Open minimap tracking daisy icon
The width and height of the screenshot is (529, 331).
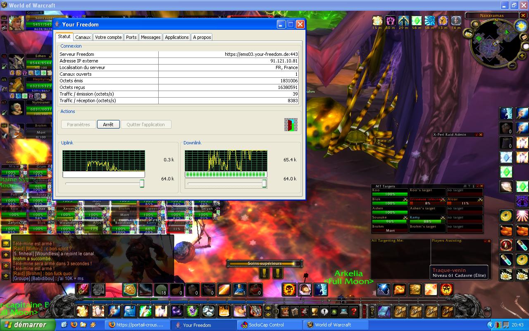pyautogui.click(x=468, y=33)
